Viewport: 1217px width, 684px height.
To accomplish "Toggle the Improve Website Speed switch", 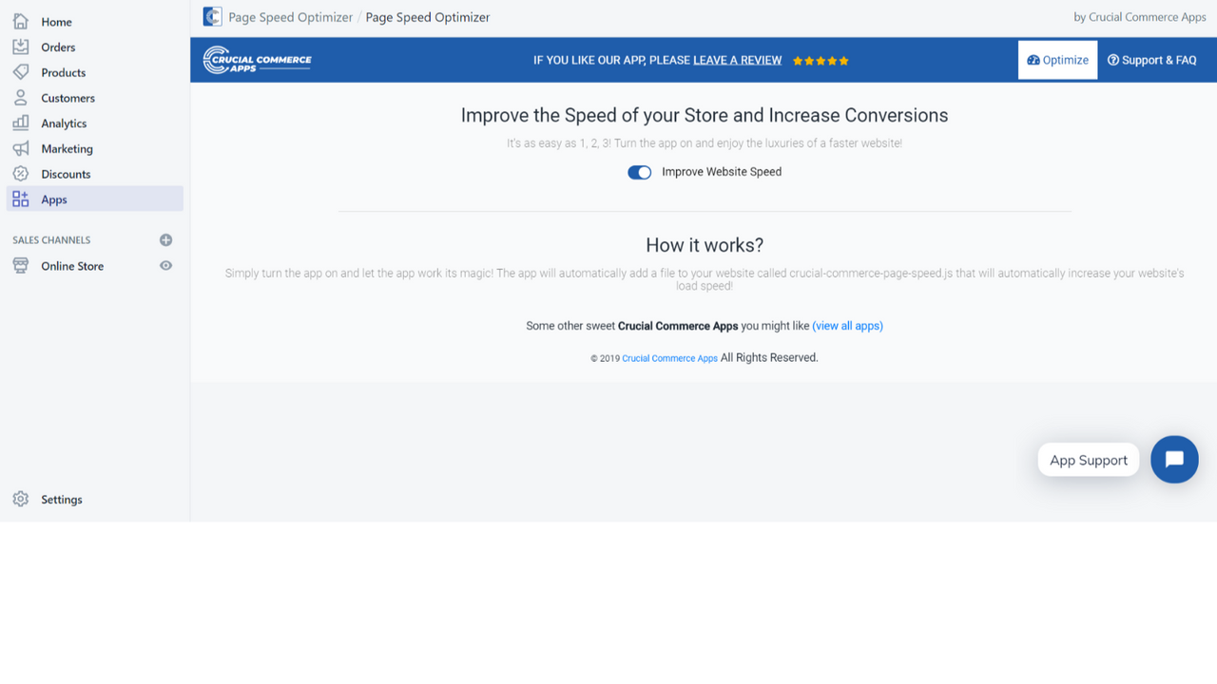I will tap(639, 172).
